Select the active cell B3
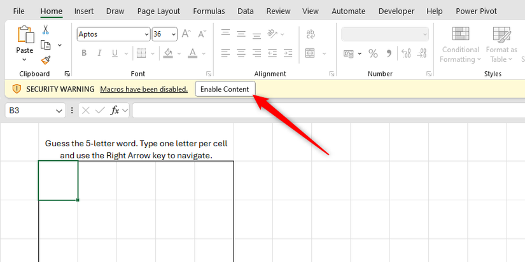525x262 pixels. click(59, 181)
